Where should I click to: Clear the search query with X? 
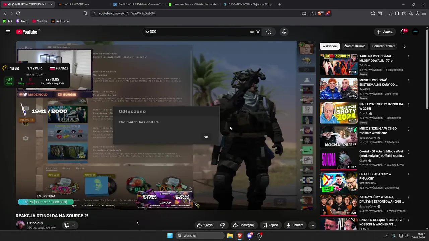258,32
